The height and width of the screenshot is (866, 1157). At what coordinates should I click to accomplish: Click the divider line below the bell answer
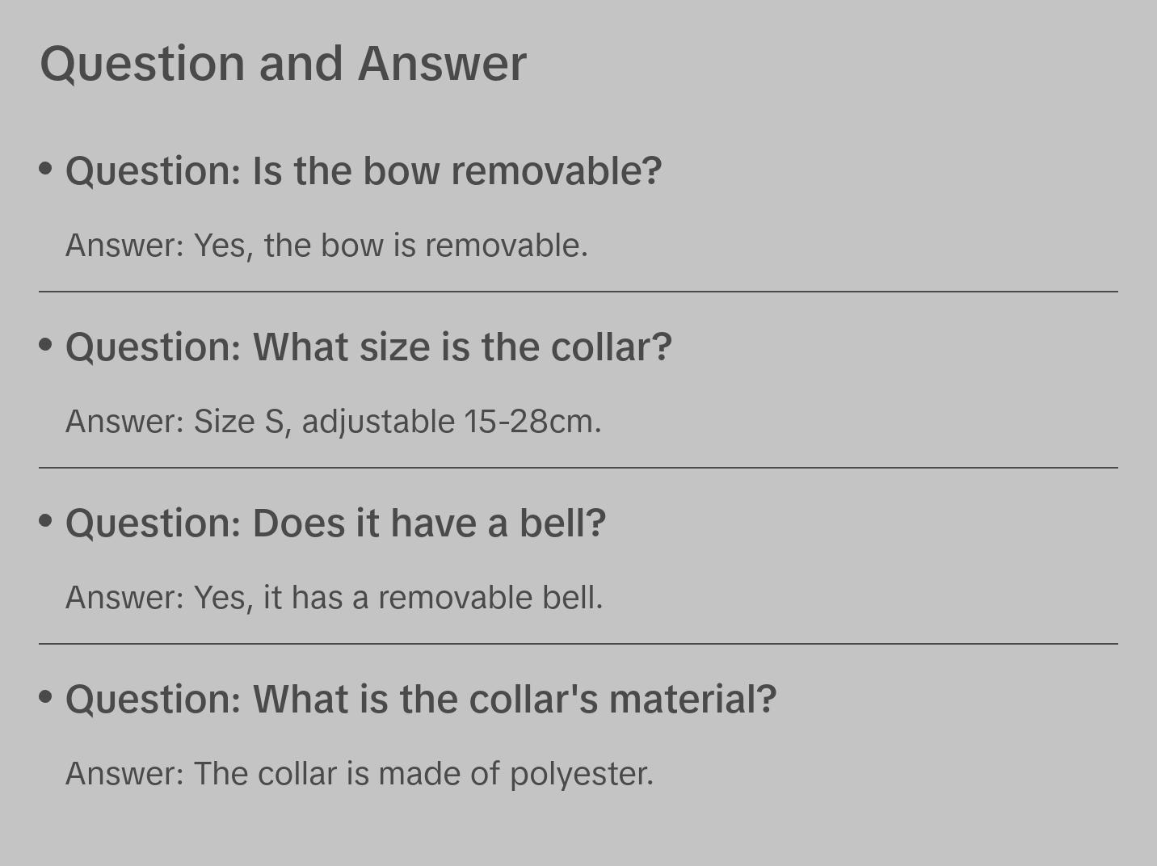pos(578,644)
